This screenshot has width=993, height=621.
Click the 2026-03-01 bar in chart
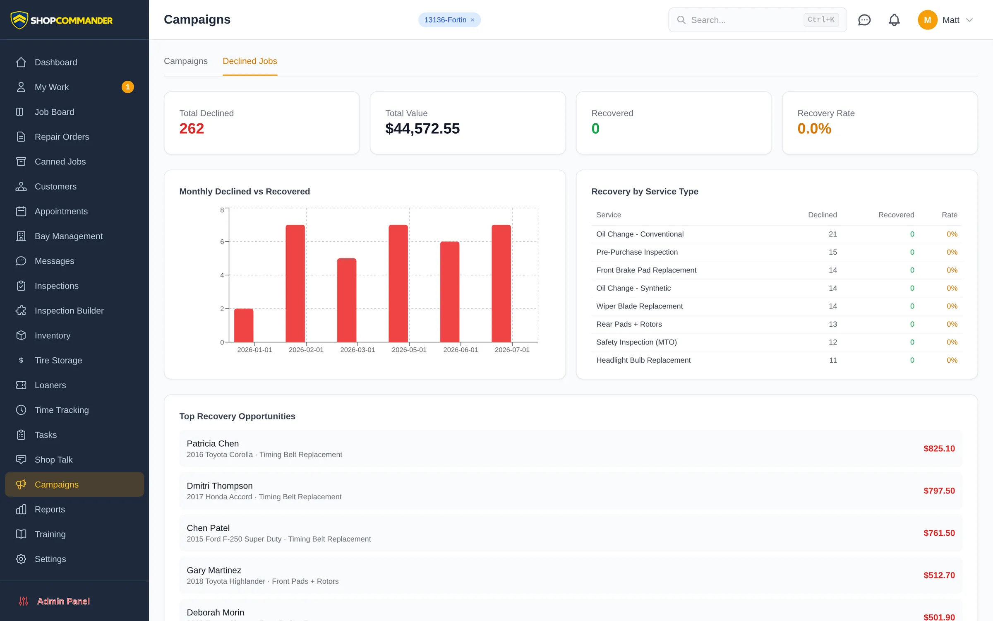347,300
